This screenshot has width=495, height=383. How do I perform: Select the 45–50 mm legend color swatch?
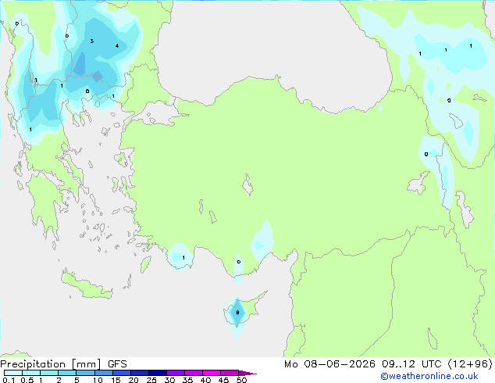pos(230,373)
